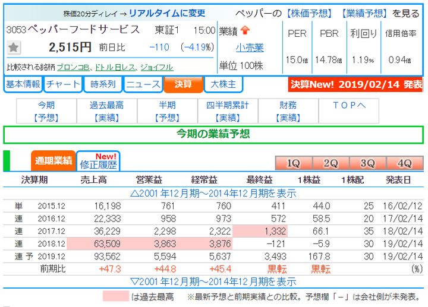Jump to 今期【予想】 section
This screenshot has height=307, width=428.
pos(46,111)
